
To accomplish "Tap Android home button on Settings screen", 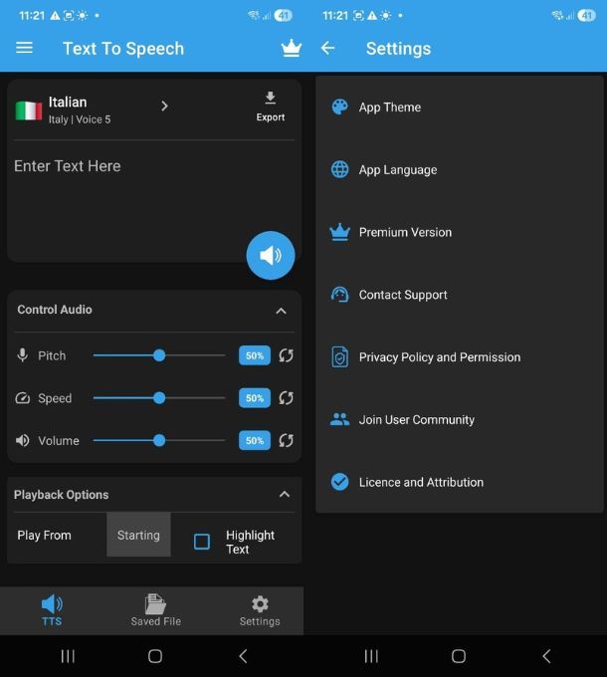I will pyautogui.click(x=459, y=656).
